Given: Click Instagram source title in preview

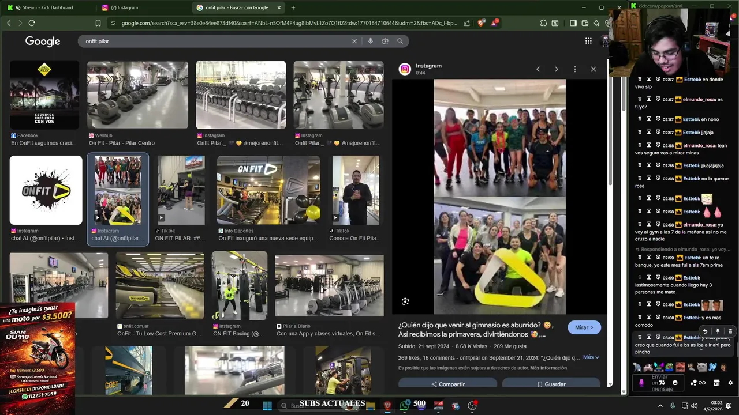Looking at the screenshot, I should coord(428,66).
